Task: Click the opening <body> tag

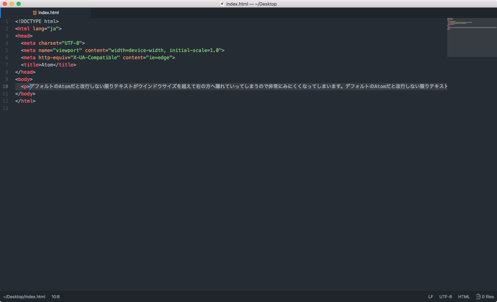Action: tap(24, 79)
